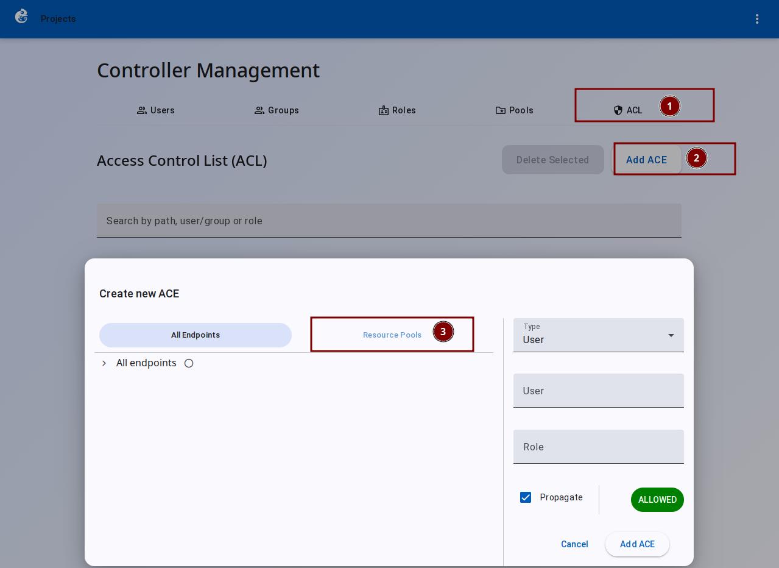779x568 pixels.
Task: Open the three-dot overflow menu
Action: (757, 19)
